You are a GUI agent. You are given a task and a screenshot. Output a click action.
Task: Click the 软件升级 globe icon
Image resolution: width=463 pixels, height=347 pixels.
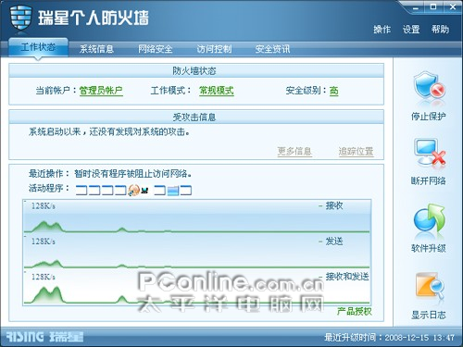tap(430, 219)
